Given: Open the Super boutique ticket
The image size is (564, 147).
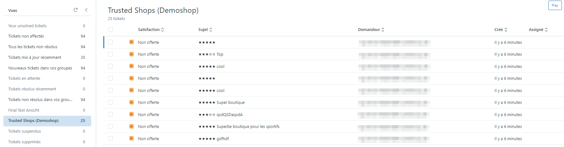Looking at the screenshot, I should coord(231,103).
